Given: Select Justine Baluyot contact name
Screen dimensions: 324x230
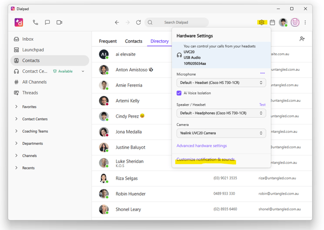Looking at the screenshot, I should tap(131, 147).
